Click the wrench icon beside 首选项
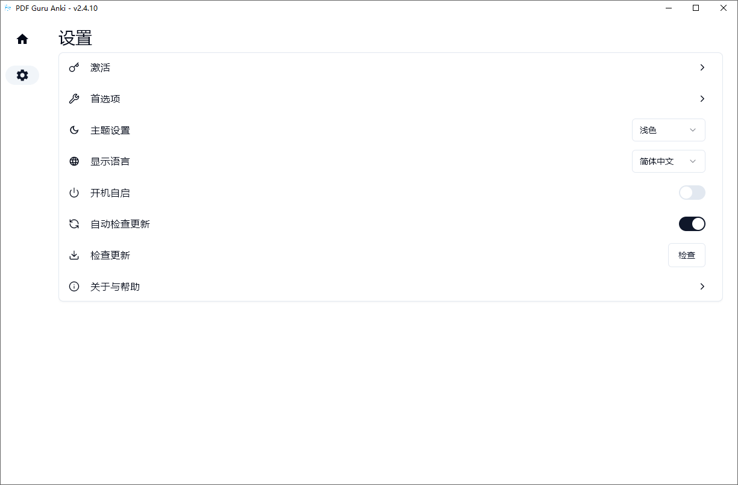This screenshot has height=485, width=738. click(74, 99)
